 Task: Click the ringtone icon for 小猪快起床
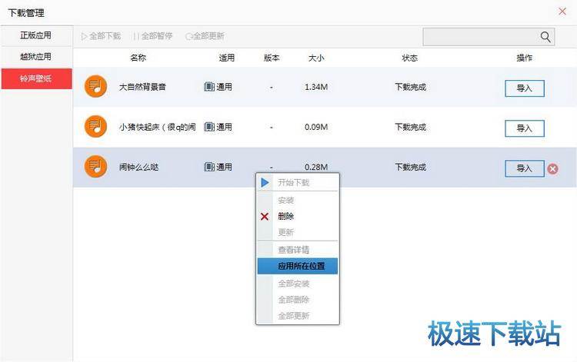[95, 126]
